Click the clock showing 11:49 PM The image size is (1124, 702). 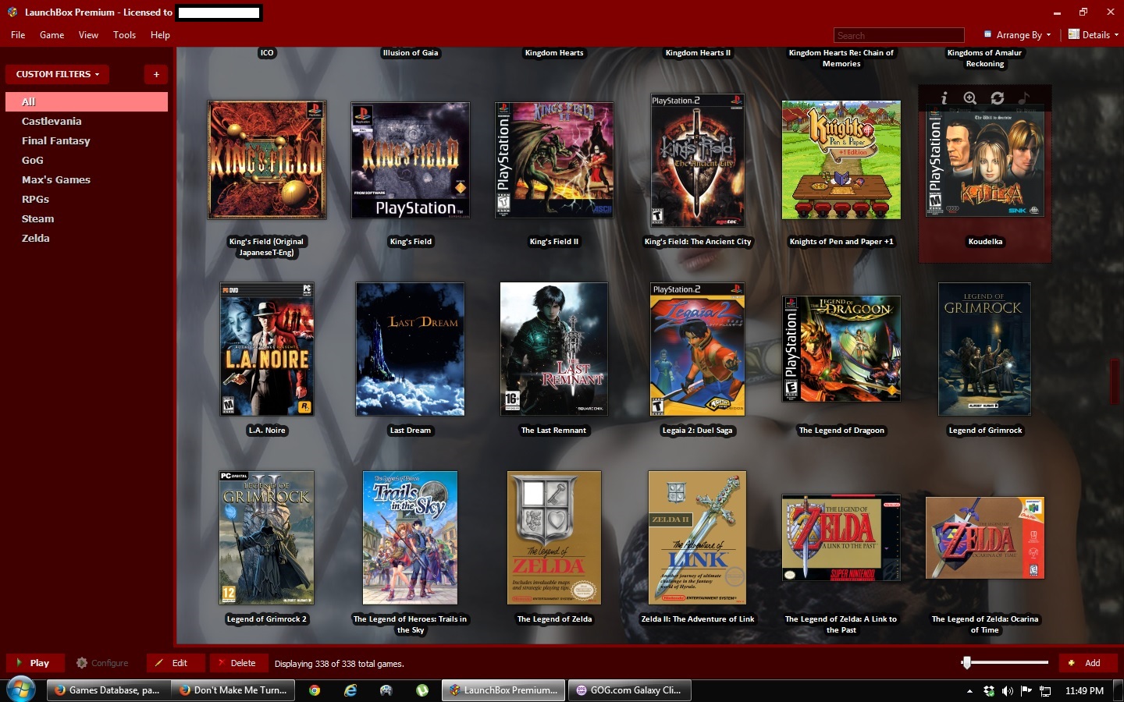tap(1084, 691)
